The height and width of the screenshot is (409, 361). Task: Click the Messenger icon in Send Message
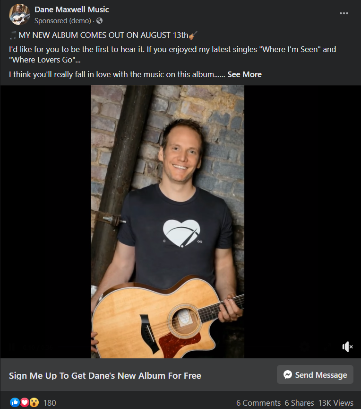point(288,374)
